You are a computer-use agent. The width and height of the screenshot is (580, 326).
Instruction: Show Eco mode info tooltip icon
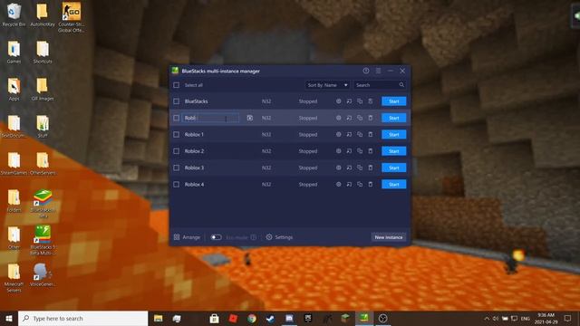[254, 237]
